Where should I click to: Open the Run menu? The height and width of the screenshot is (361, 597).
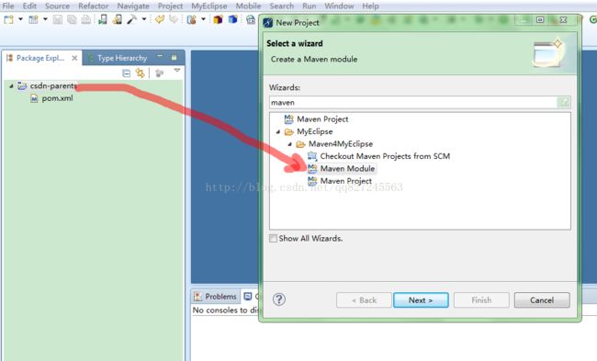point(310,6)
